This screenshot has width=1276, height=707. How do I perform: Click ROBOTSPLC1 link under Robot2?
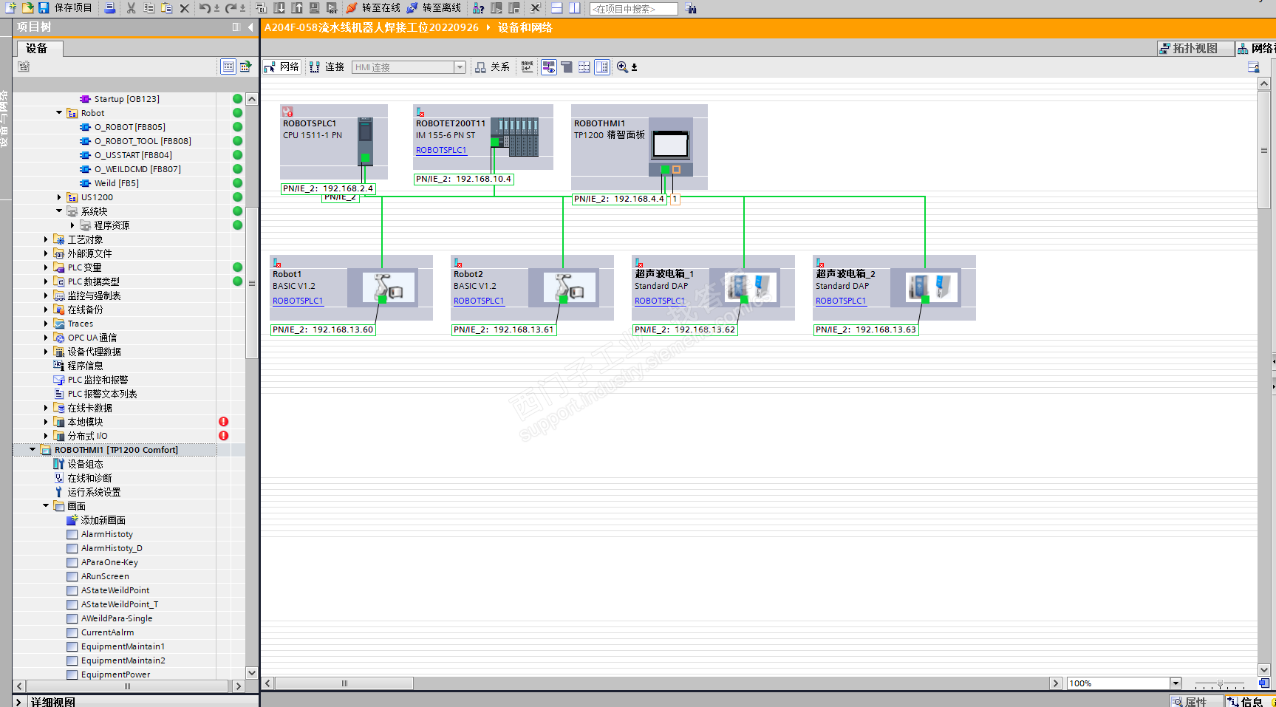click(479, 301)
